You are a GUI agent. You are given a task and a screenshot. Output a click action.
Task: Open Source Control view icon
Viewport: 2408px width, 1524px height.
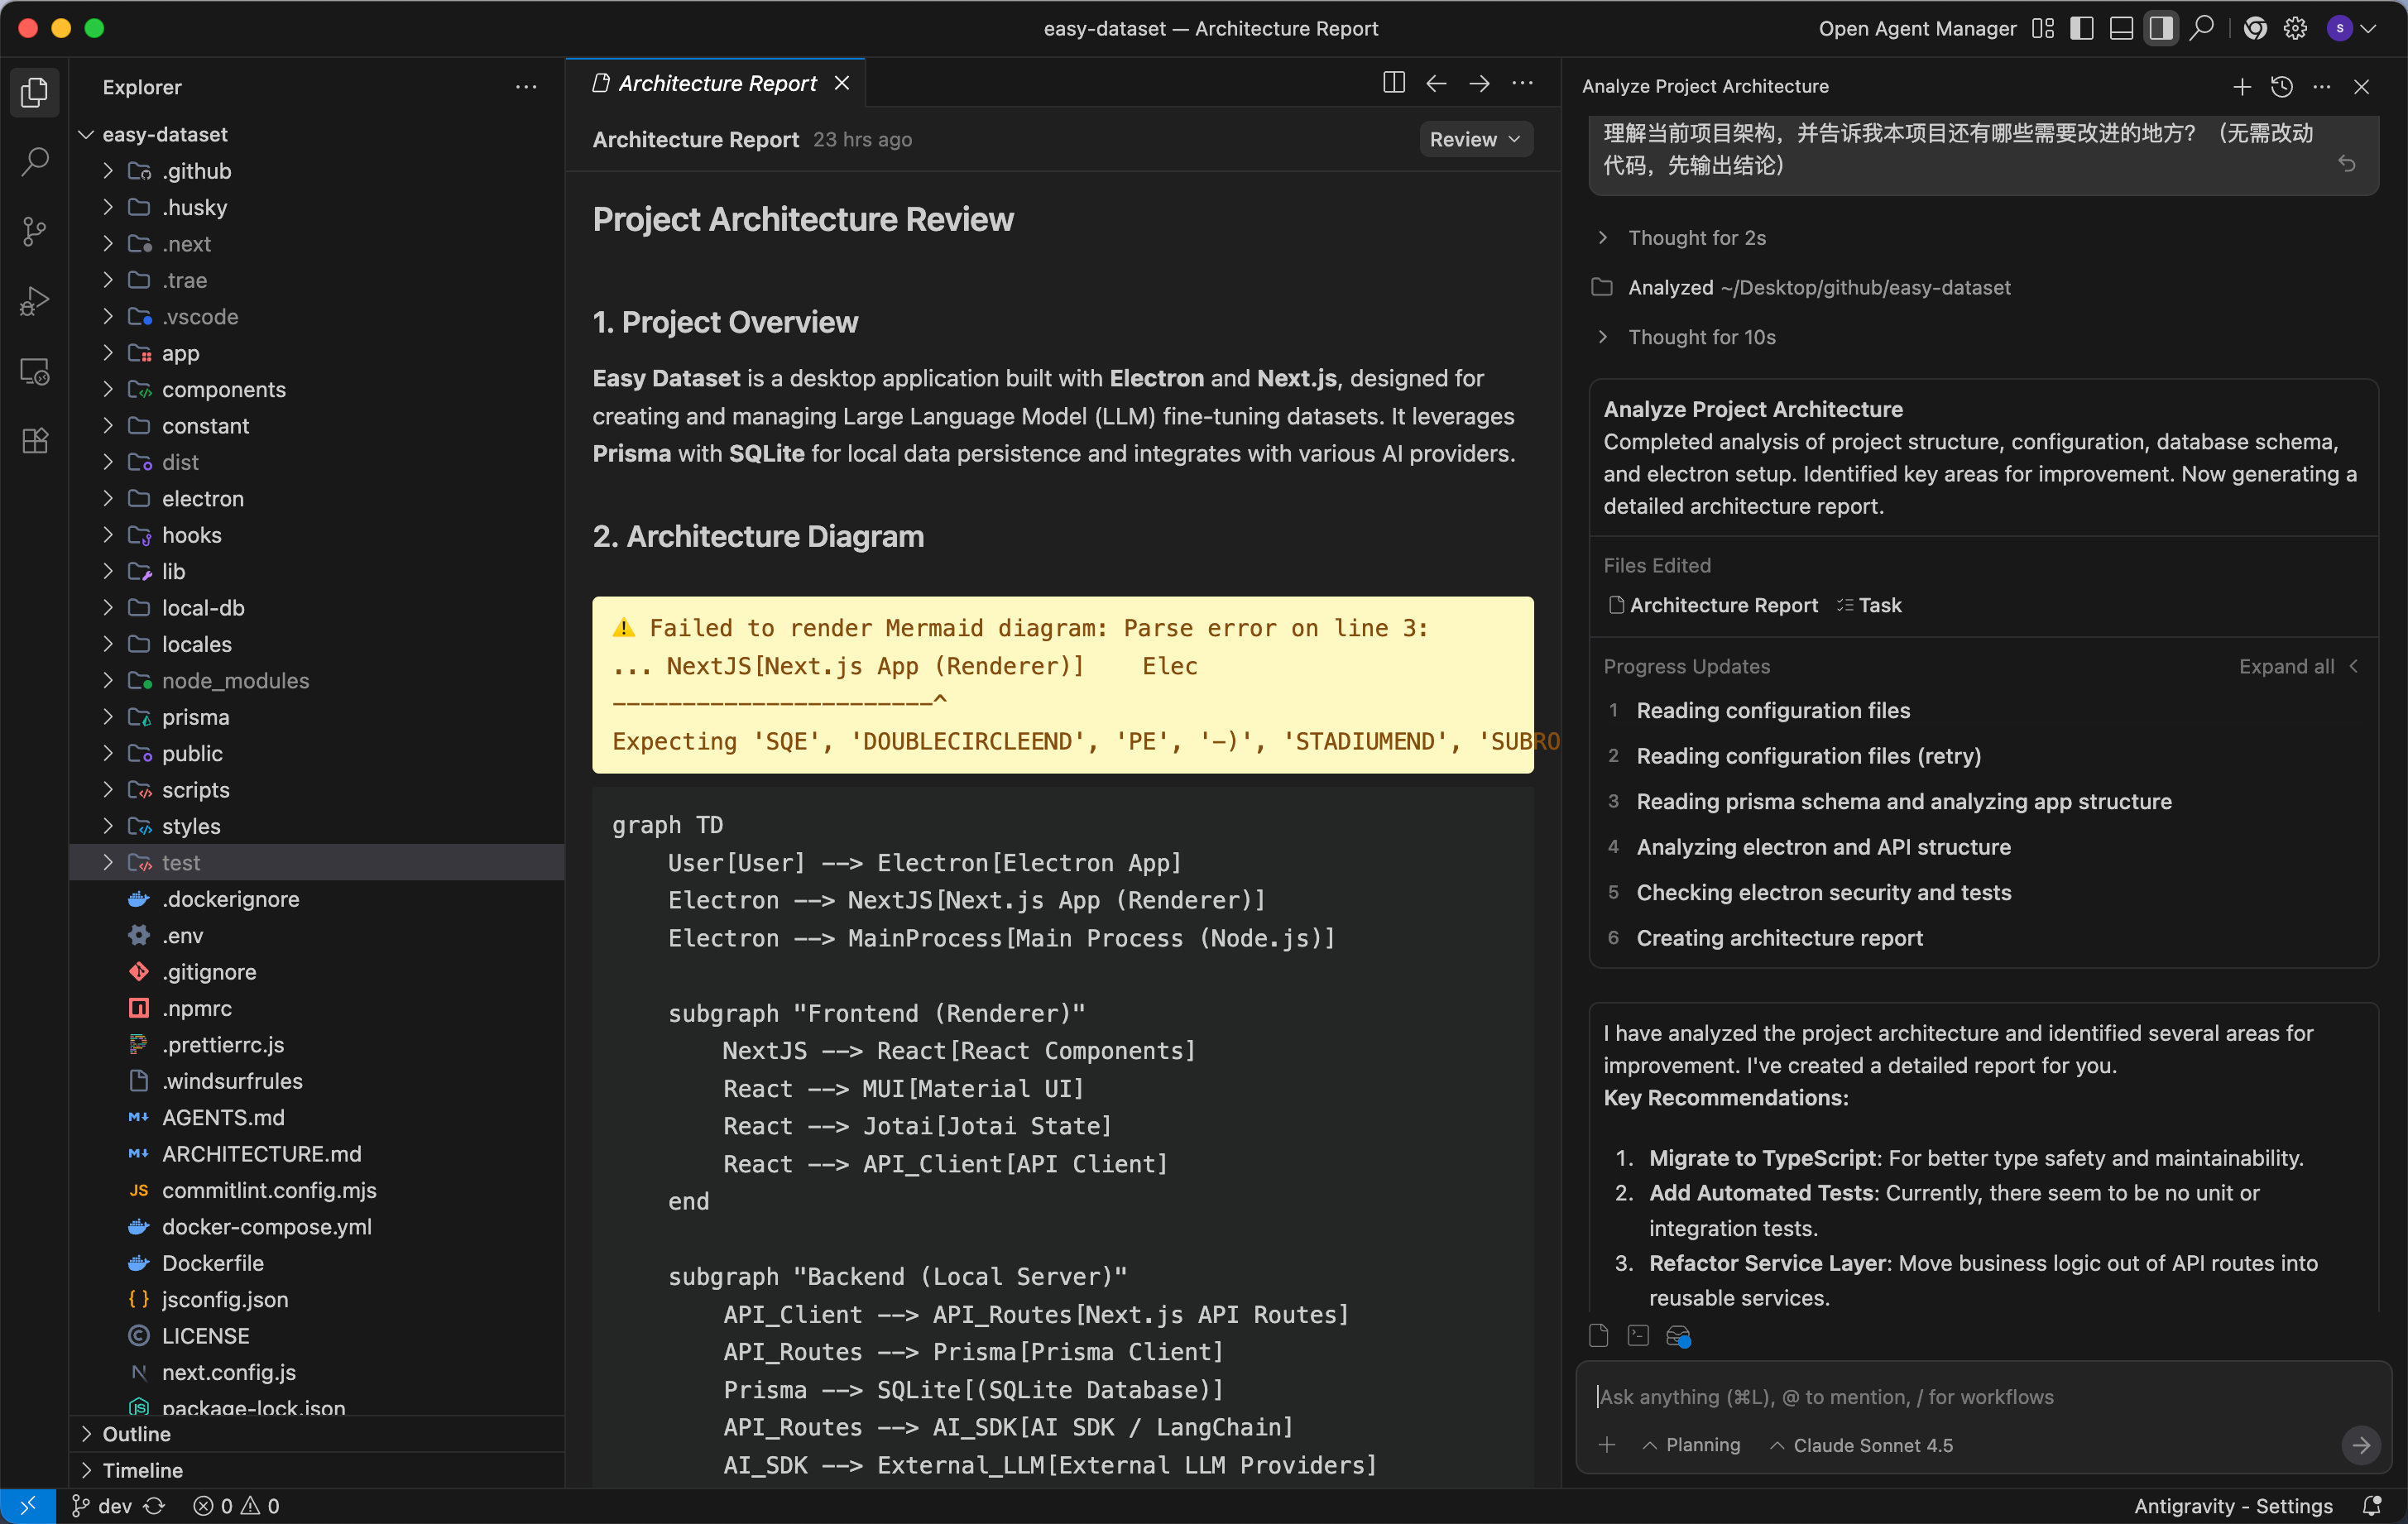(x=35, y=231)
